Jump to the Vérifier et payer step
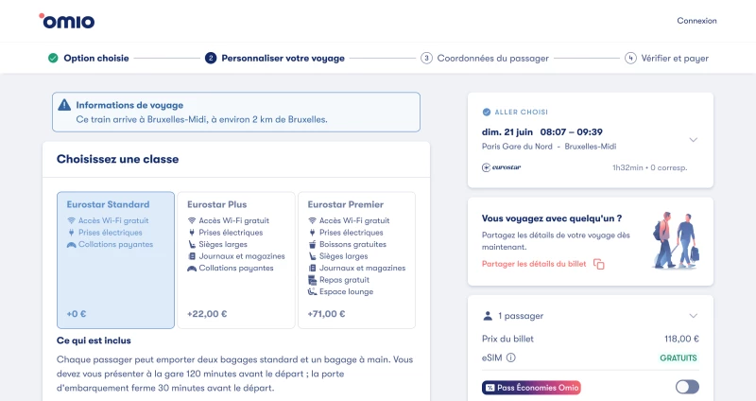 (x=675, y=59)
